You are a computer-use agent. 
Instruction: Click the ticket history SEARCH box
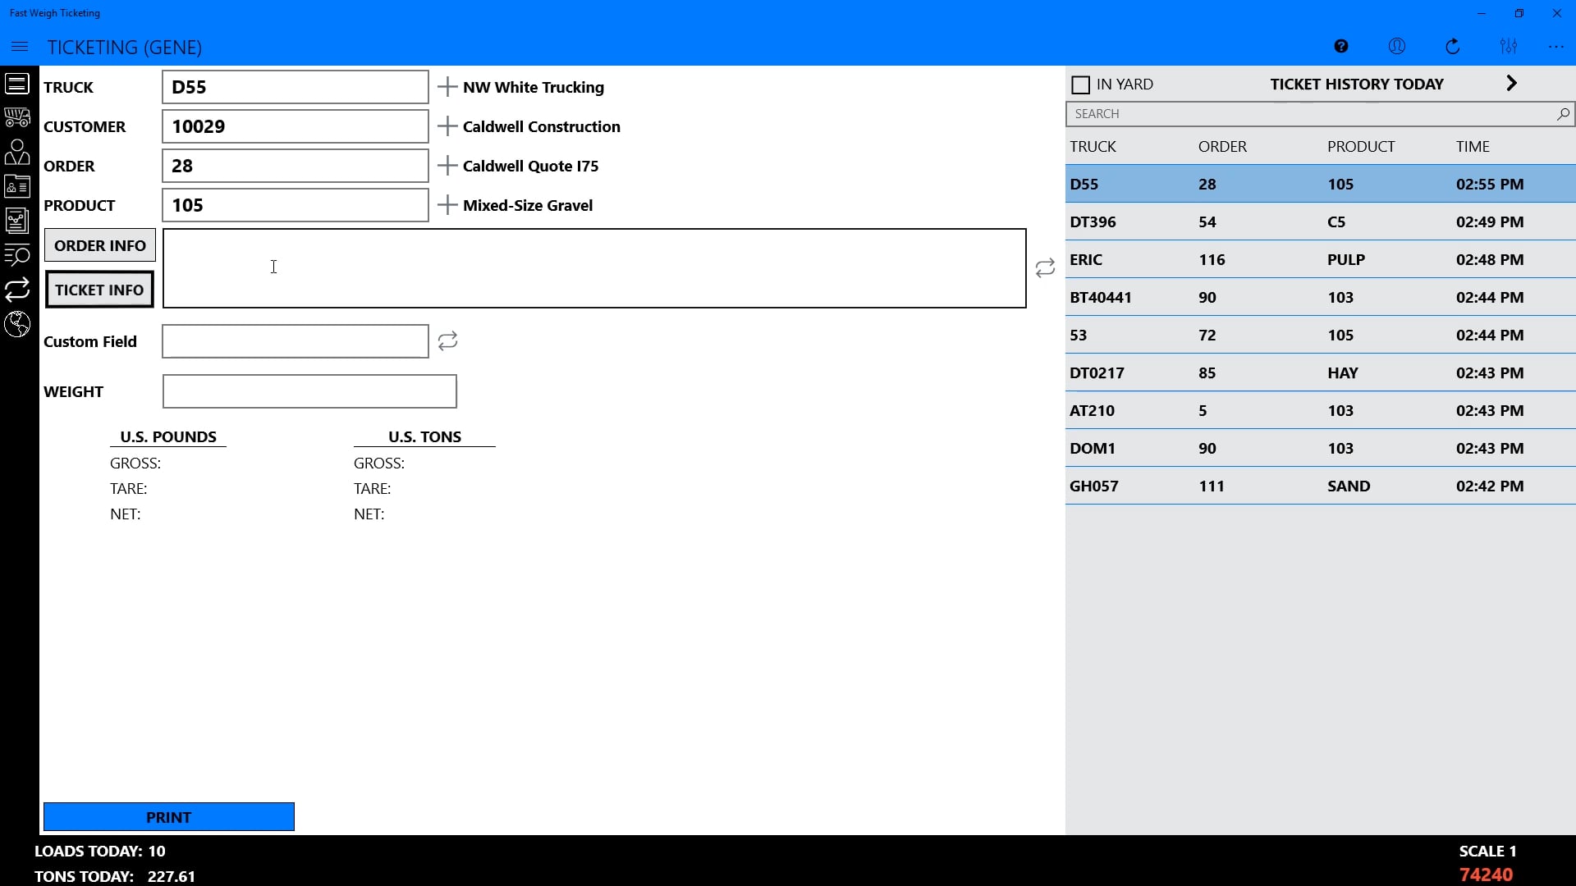point(1320,114)
